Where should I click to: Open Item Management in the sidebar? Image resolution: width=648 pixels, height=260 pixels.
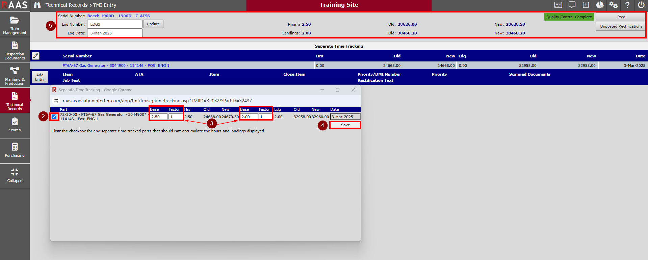tap(15, 25)
